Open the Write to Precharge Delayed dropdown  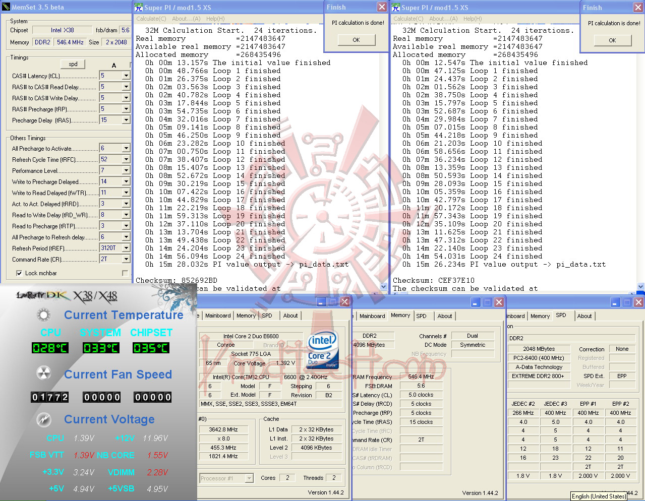click(x=126, y=181)
